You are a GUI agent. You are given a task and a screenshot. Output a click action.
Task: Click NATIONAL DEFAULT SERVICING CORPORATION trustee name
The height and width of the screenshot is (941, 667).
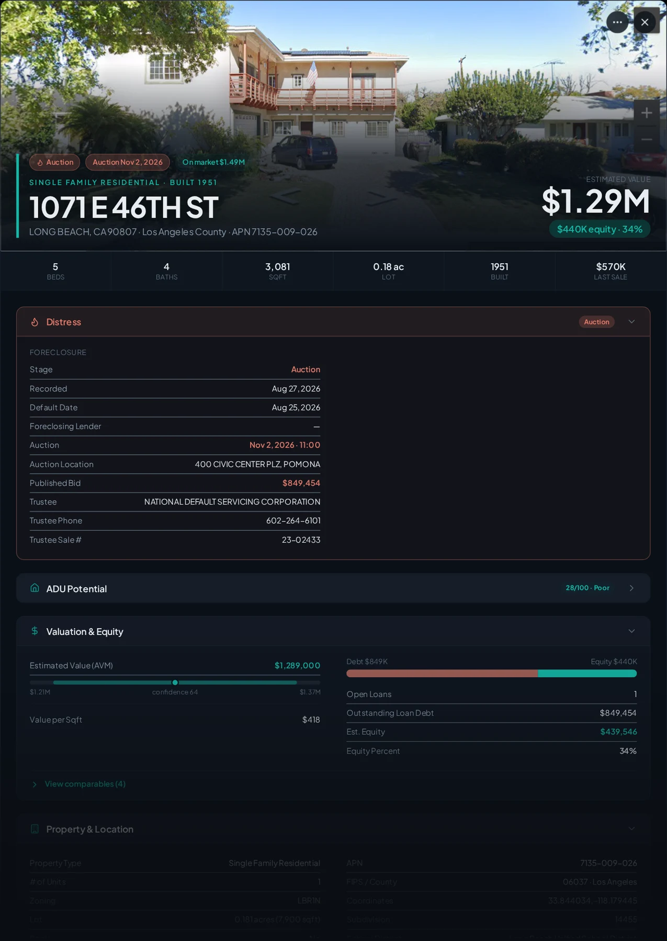232,502
